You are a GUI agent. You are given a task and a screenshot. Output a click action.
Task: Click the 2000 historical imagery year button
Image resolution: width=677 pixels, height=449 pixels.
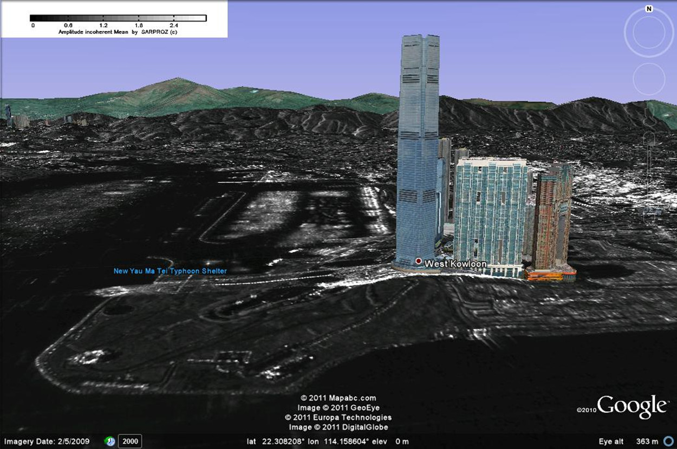130,441
